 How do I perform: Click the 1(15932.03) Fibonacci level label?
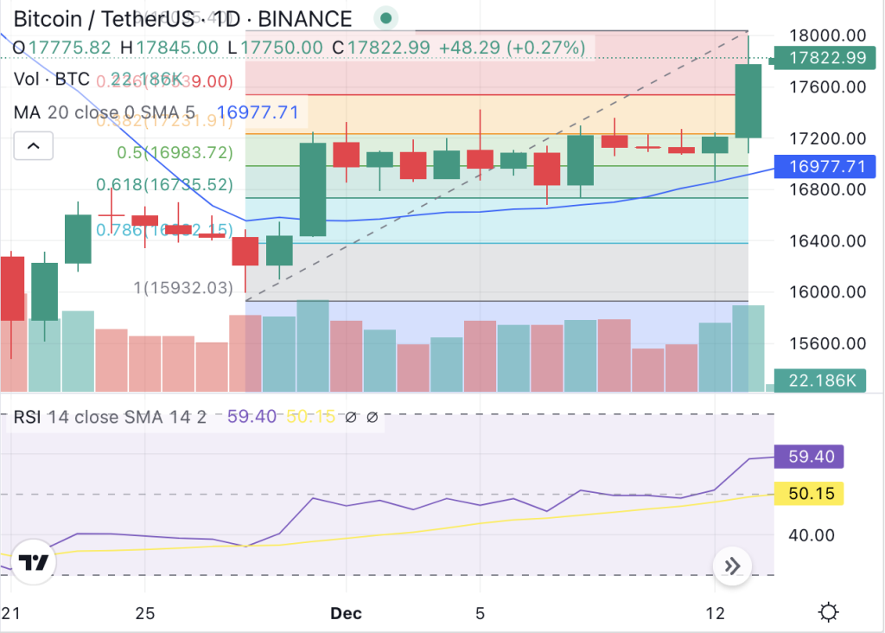point(183,288)
